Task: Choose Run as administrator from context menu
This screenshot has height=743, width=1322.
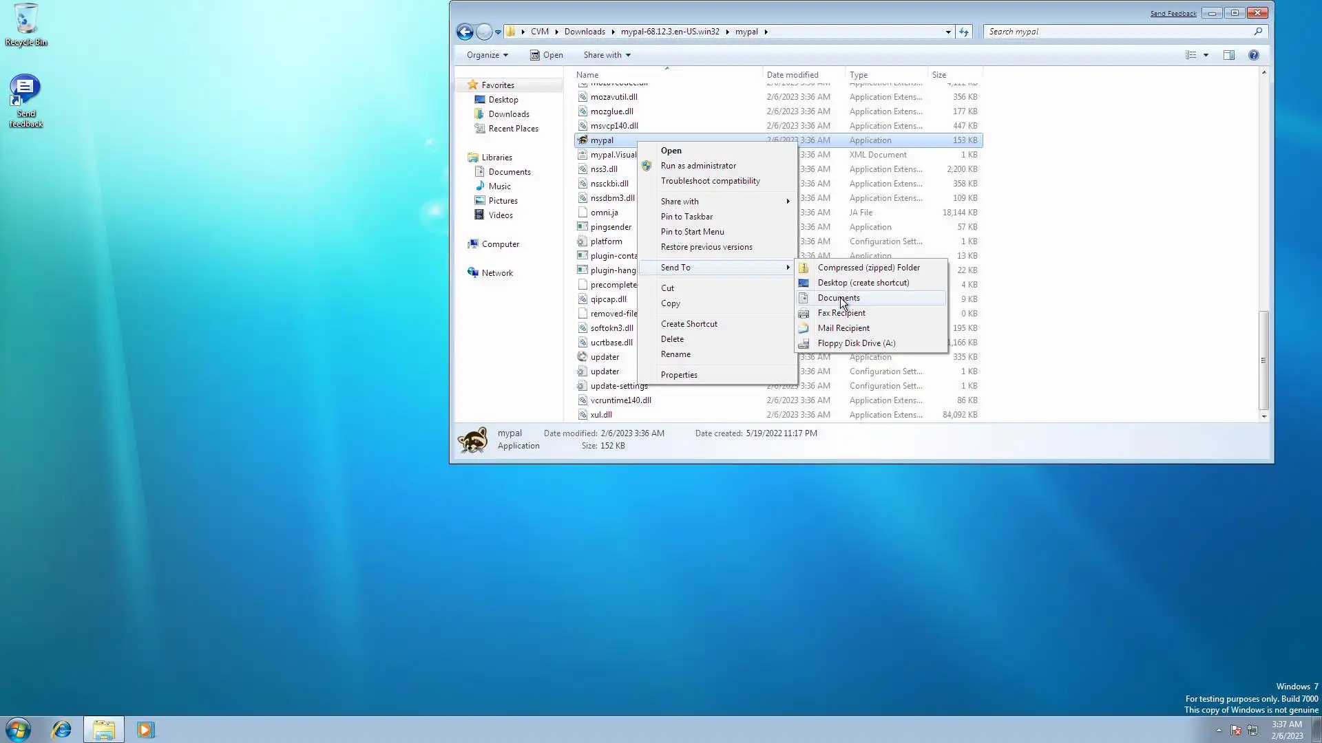Action: tap(697, 166)
